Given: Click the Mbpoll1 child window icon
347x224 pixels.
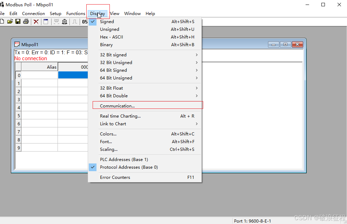Looking at the screenshot, I should (x=17, y=44).
